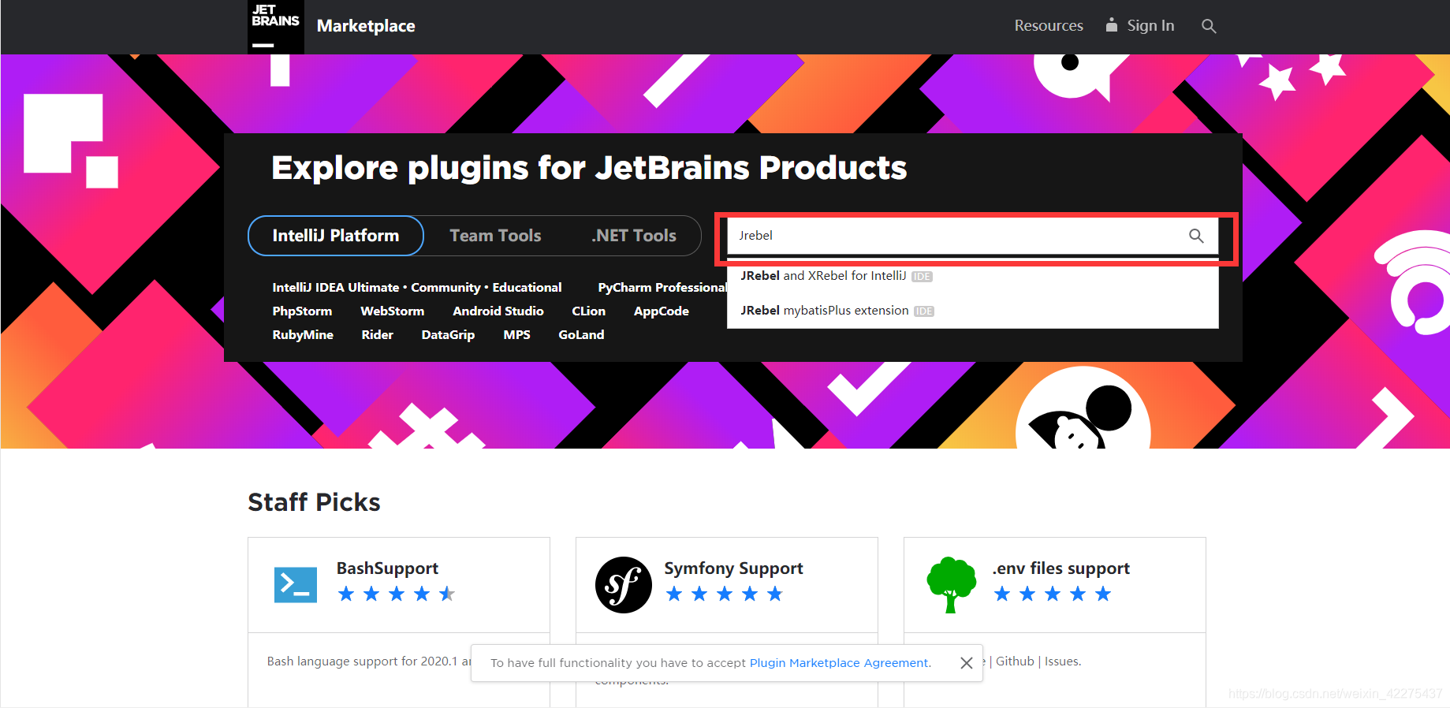Click the Symfony Support logo icon
This screenshot has height=708, width=1450.
point(624,585)
